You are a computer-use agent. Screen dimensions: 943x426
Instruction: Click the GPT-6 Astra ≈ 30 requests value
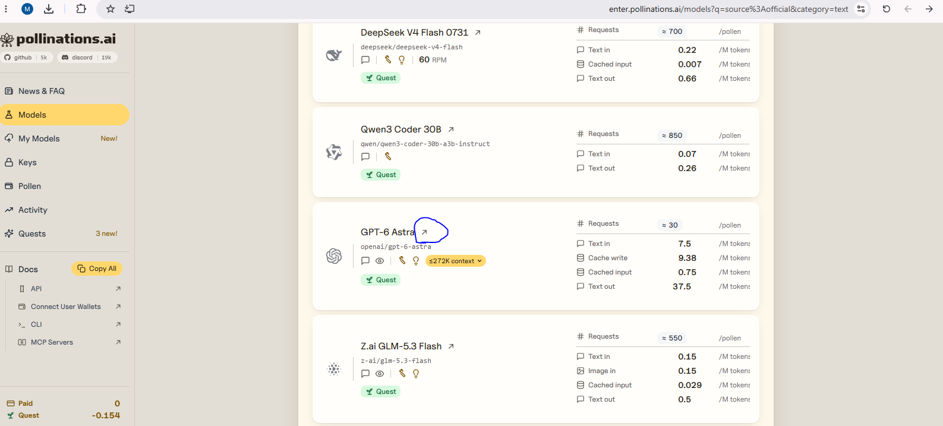point(670,225)
